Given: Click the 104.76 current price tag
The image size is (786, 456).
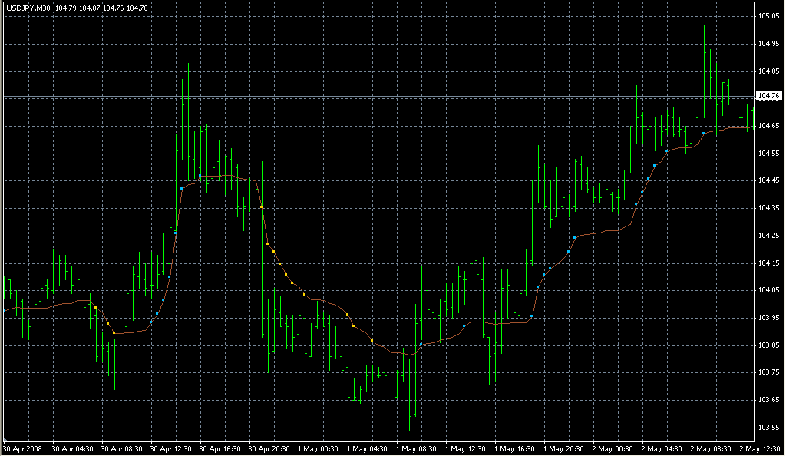Looking at the screenshot, I should [768, 96].
